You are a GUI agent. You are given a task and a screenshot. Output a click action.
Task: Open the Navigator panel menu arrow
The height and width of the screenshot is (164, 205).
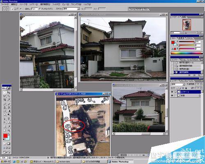[202, 17]
